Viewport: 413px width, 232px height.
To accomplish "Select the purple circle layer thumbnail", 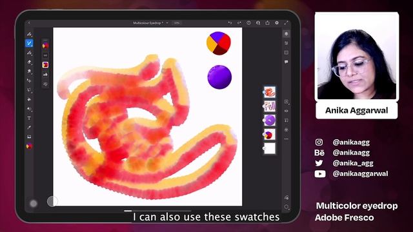I will pyautogui.click(x=270, y=121).
